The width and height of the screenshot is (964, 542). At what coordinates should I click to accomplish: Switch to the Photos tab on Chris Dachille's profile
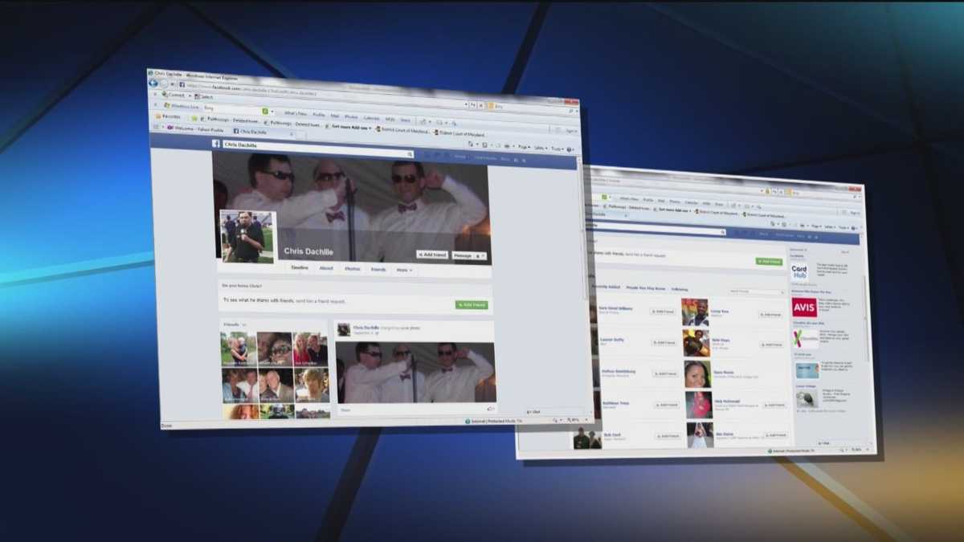click(x=353, y=269)
